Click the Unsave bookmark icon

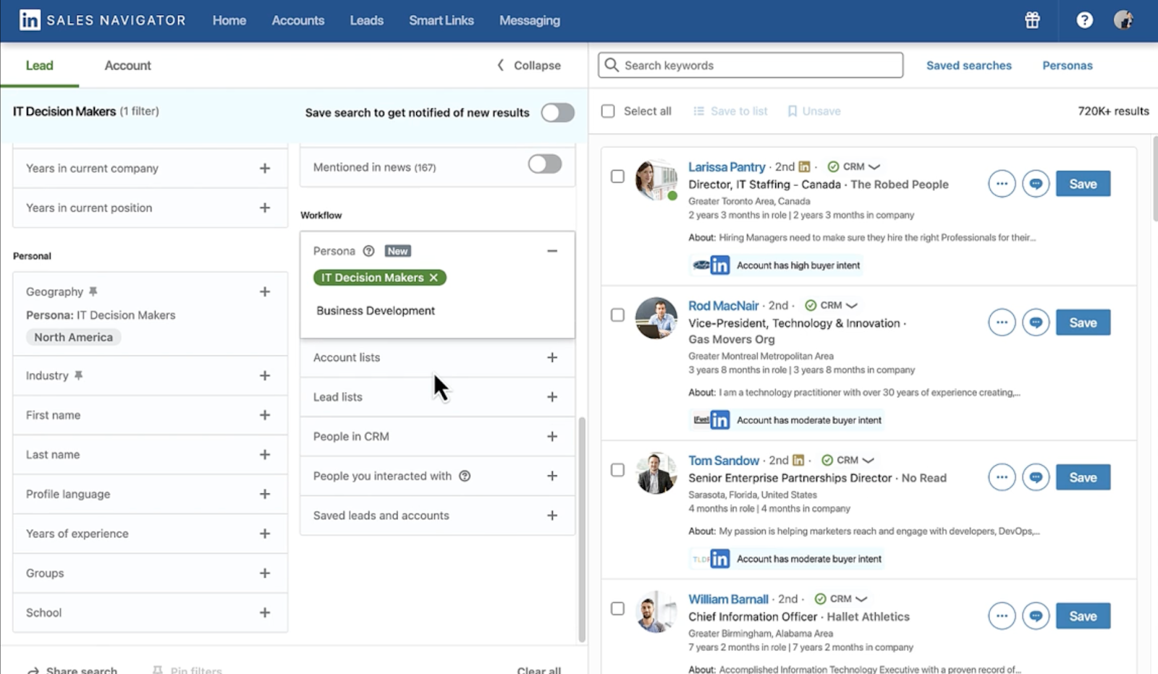point(793,111)
